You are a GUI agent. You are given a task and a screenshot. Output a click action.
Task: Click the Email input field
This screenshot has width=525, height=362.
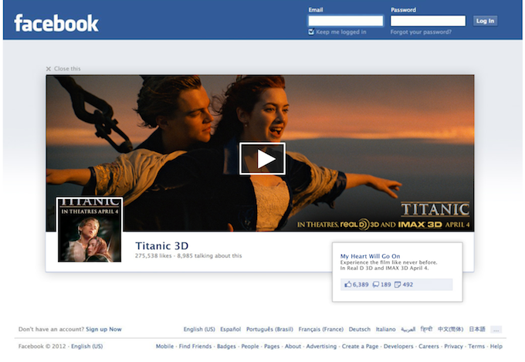[x=345, y=21]
